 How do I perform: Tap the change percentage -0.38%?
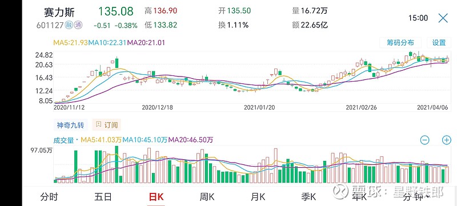click(126, 25)
